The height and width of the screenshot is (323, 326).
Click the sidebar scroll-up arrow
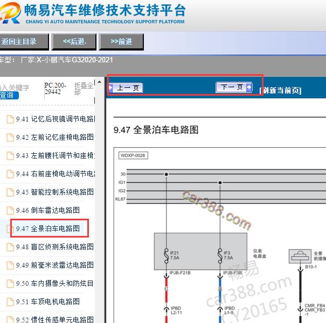point(99,82)
